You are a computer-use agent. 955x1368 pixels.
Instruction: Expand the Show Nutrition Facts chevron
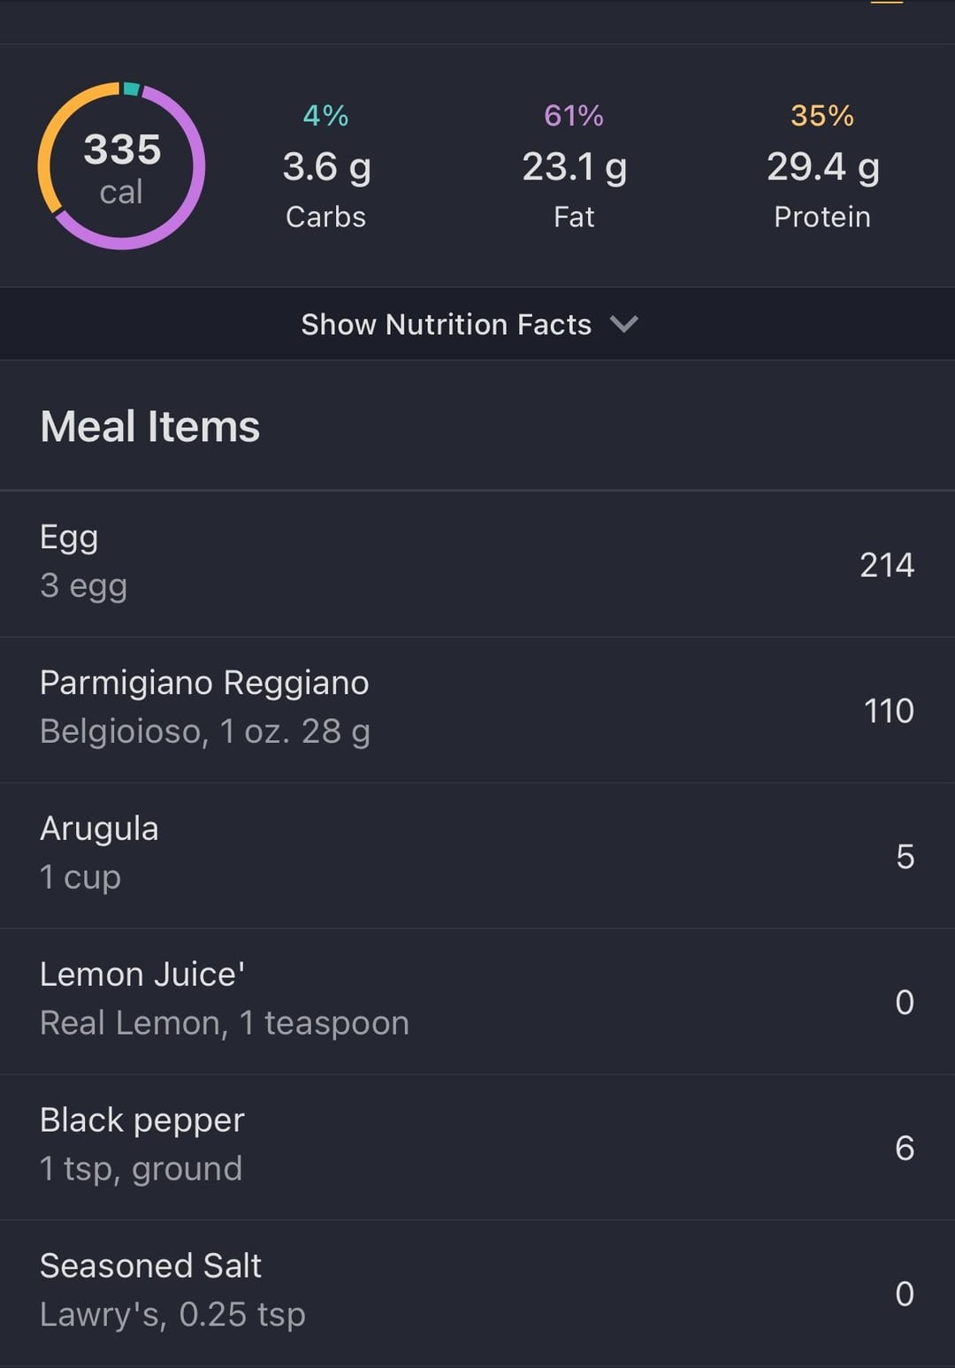(623, 325)
